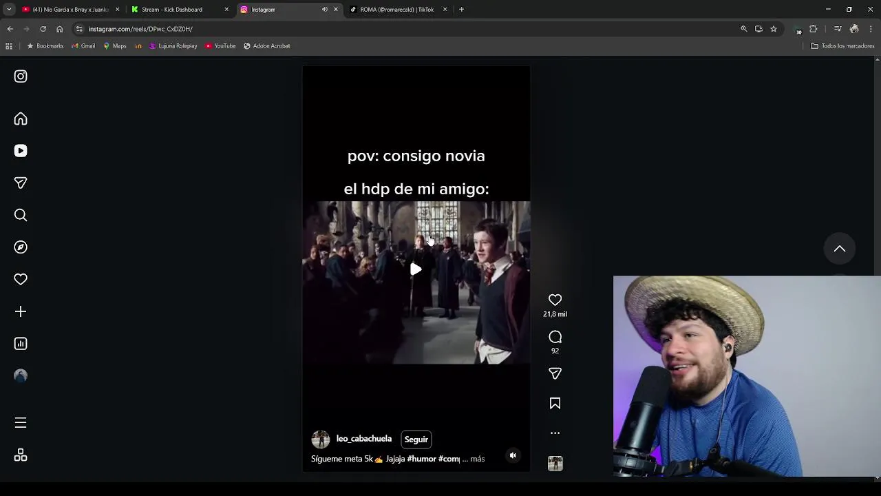Go back in browser history
Screen dimensions: 881x496
pyautogui.click(x=10, y=29)
